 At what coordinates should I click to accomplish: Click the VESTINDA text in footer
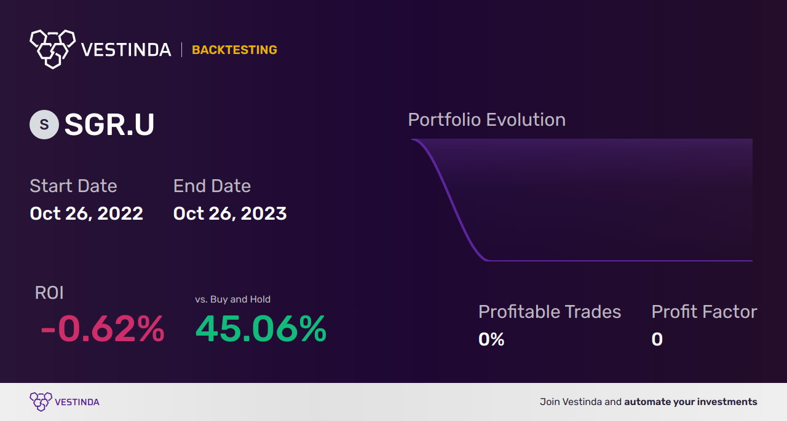[77, 402]
